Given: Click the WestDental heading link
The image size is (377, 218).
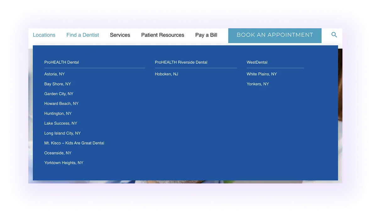Looking at the screenshot, I should (x=257, y=62).
